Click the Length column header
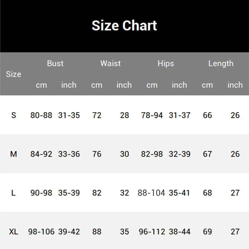 [221, 63]
